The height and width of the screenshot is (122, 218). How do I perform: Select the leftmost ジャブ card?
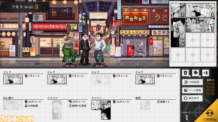(x=13, y=79)
